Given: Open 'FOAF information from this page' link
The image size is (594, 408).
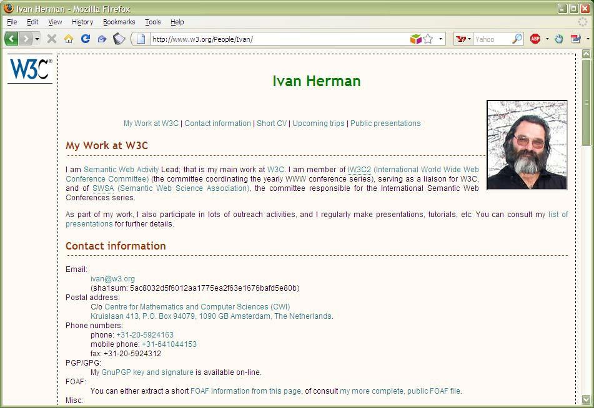Looking at the screenshot, I should [246, 391].
